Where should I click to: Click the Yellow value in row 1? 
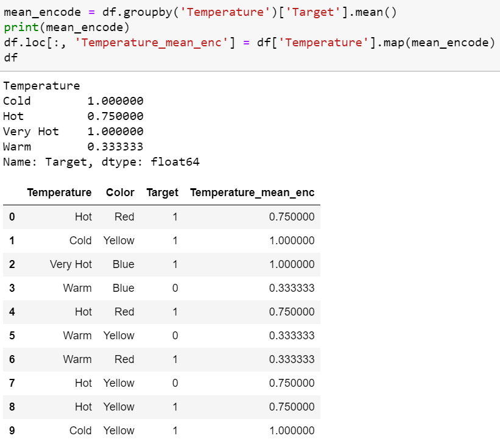pyautogui.click(x=119, y=241)
